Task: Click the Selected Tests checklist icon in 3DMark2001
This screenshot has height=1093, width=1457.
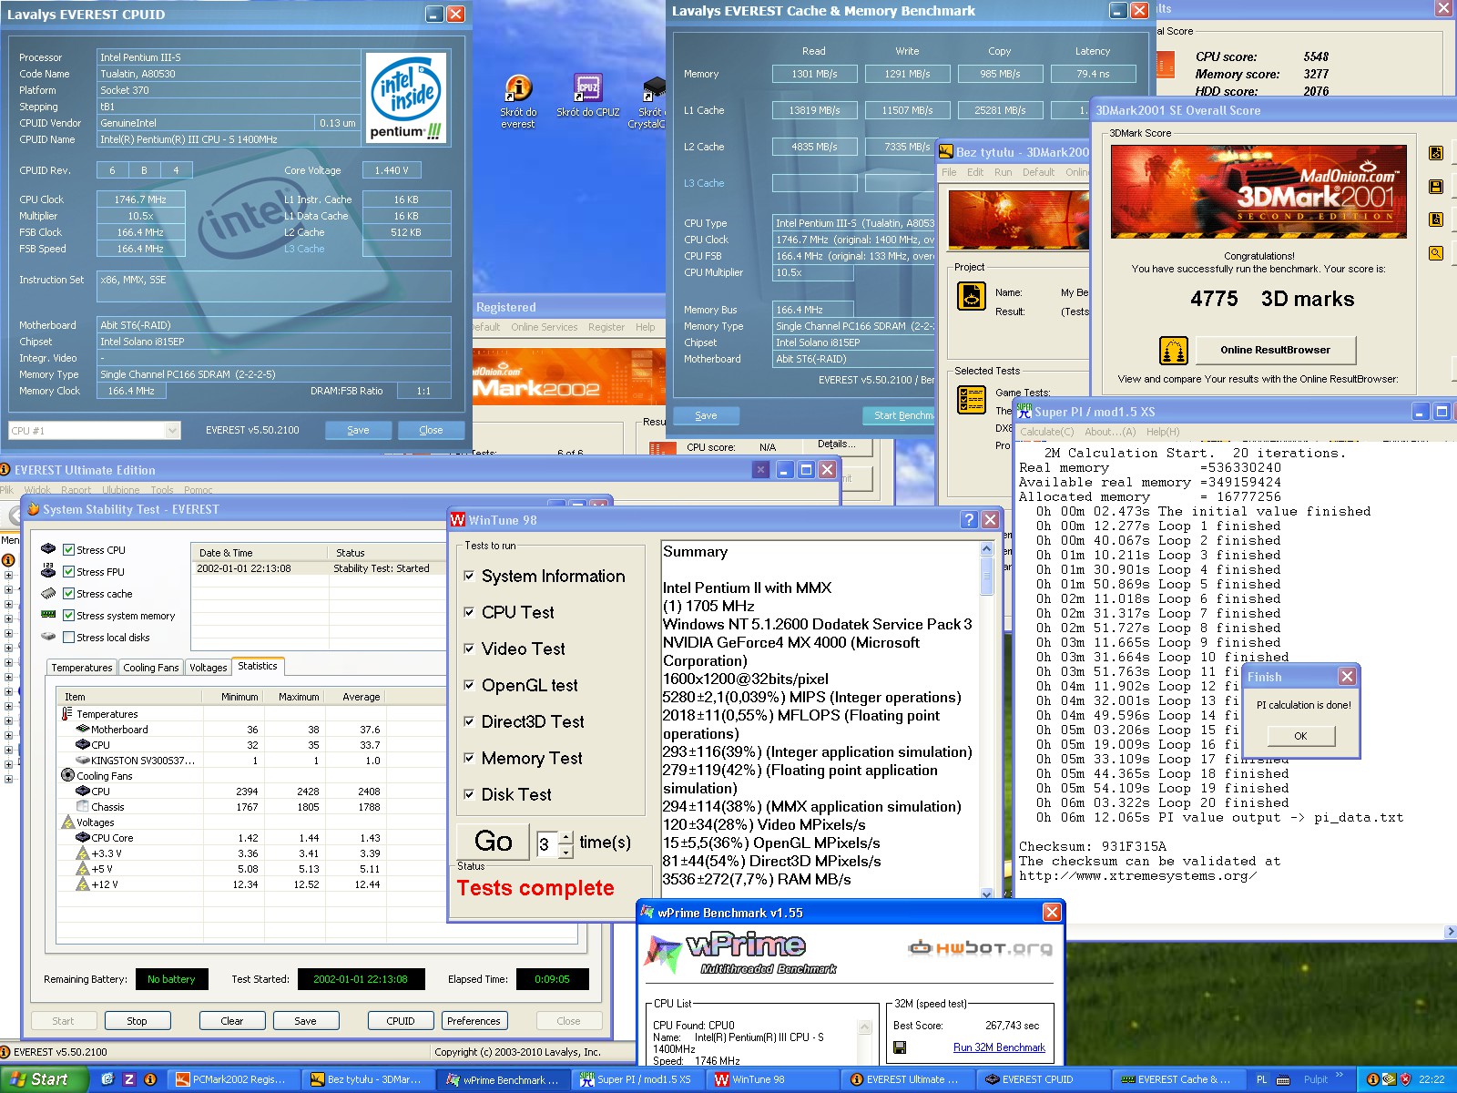Action: point(972,400)
